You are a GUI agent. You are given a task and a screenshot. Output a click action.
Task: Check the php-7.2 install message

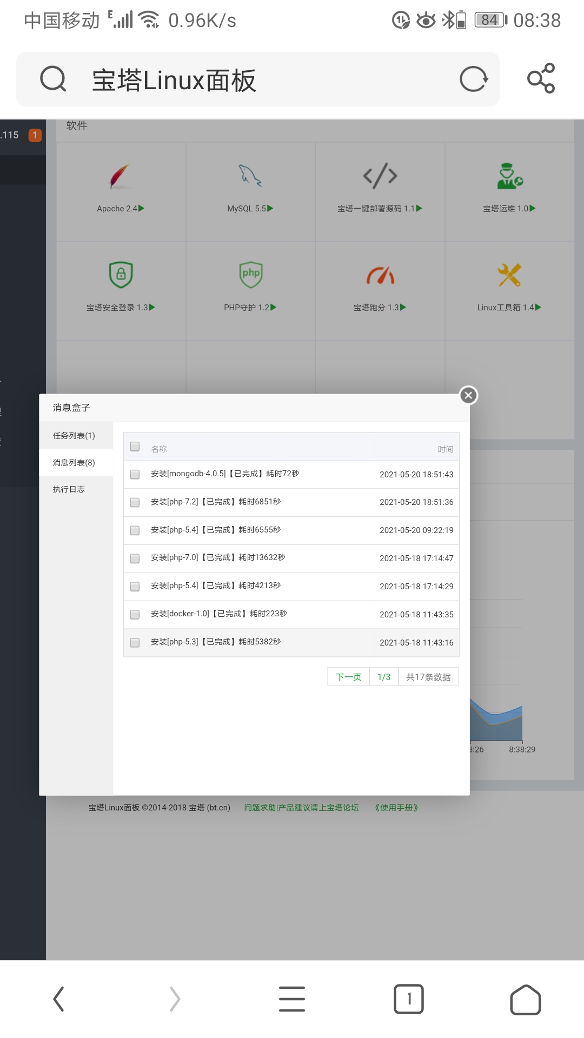click(135, 503)
